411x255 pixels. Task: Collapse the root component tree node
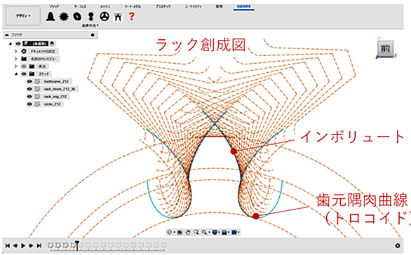[x=11, y=43]
